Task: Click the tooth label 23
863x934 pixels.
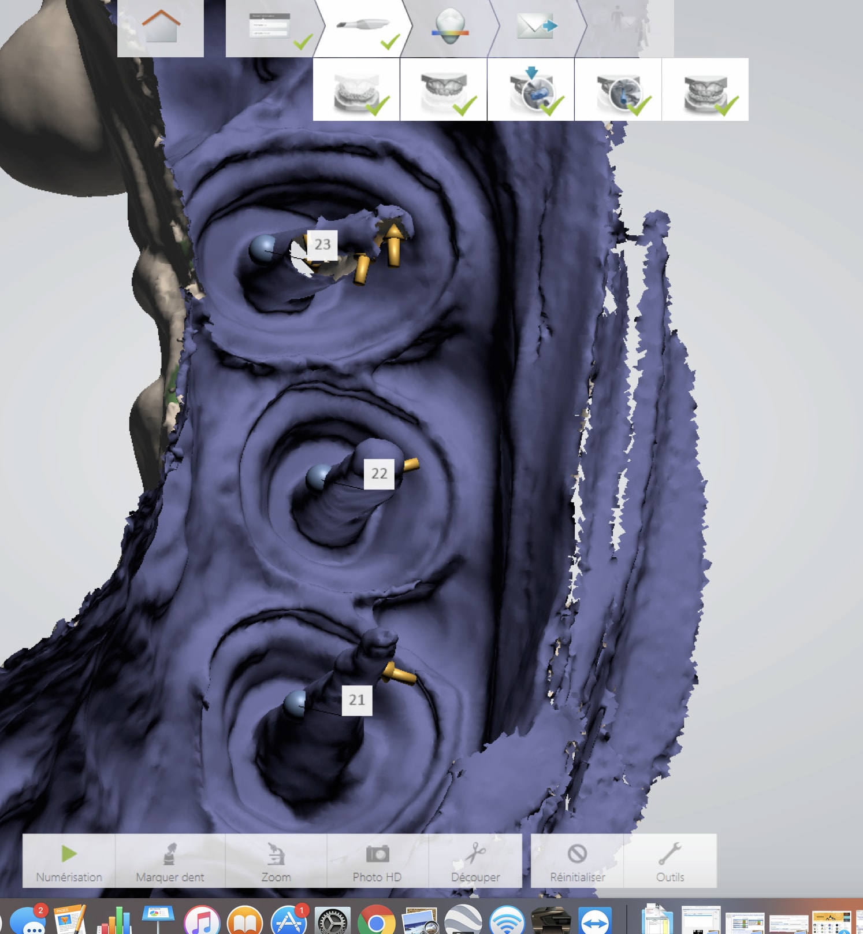Action: tap(322, 244)
